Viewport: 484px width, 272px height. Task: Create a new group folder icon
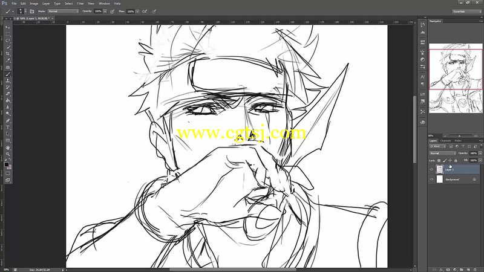462,270
